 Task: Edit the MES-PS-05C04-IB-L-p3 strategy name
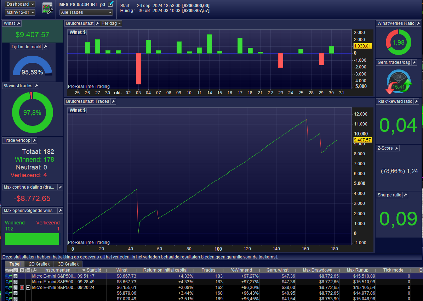(x=110, y=4)
